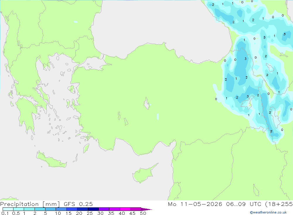Click the legend scale label '40'
The width and height of the screenshot is (293, 215).
point(122,213)
